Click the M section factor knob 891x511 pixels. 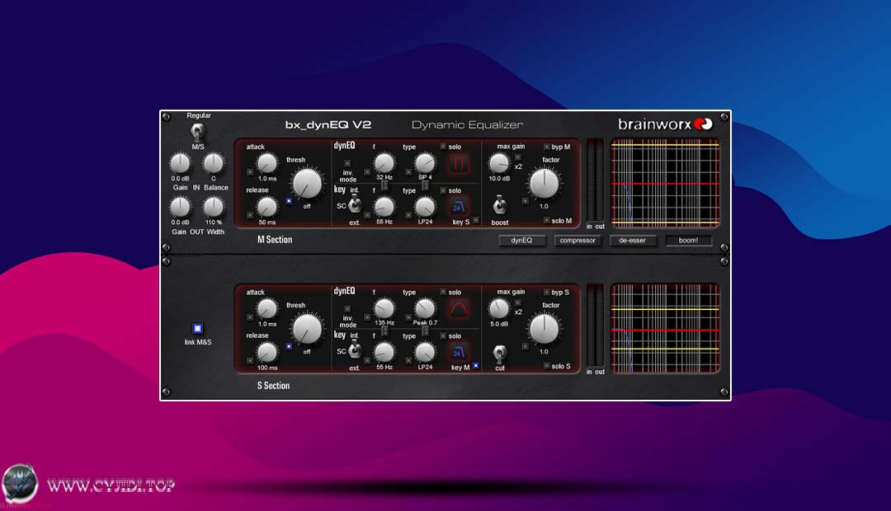pyautogui.click(x=544, y=183)
